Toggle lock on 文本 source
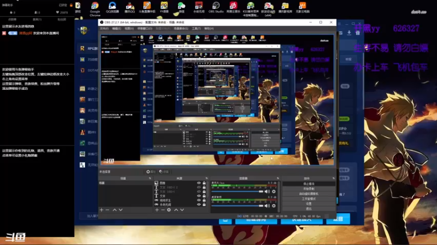 [x=204, y=196]
